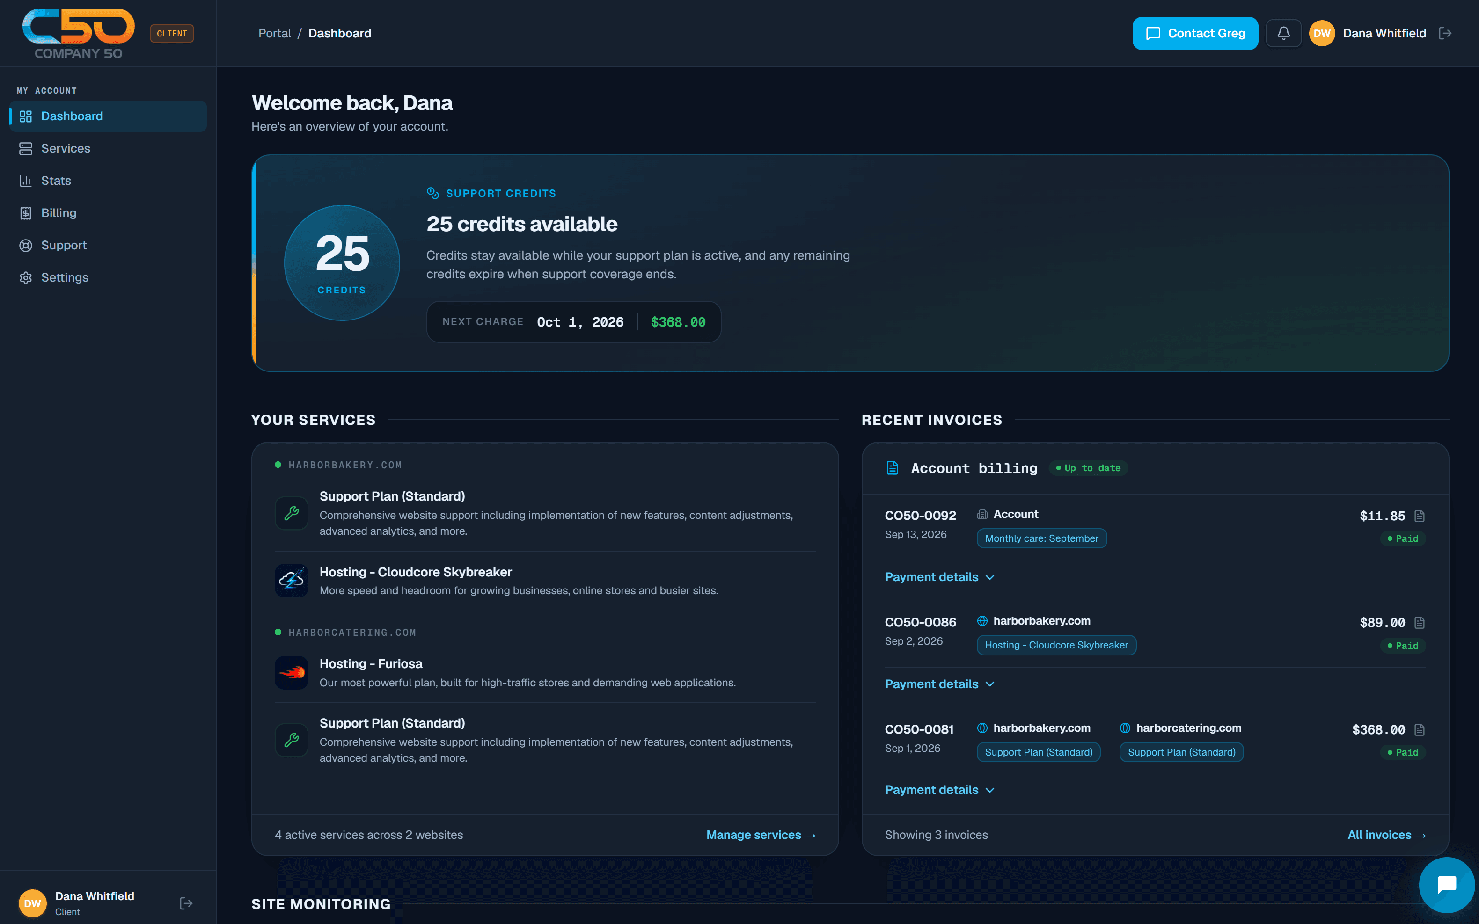Click the Hosting - Cloudcore Skybreaker invoice tag
The width and height of the screenshot is (1479, 924).
[x=1056, y=645]
